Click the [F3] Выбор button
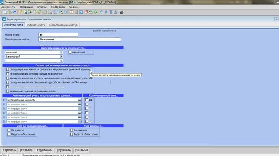279x156 pixels. [x=26, y=150]
